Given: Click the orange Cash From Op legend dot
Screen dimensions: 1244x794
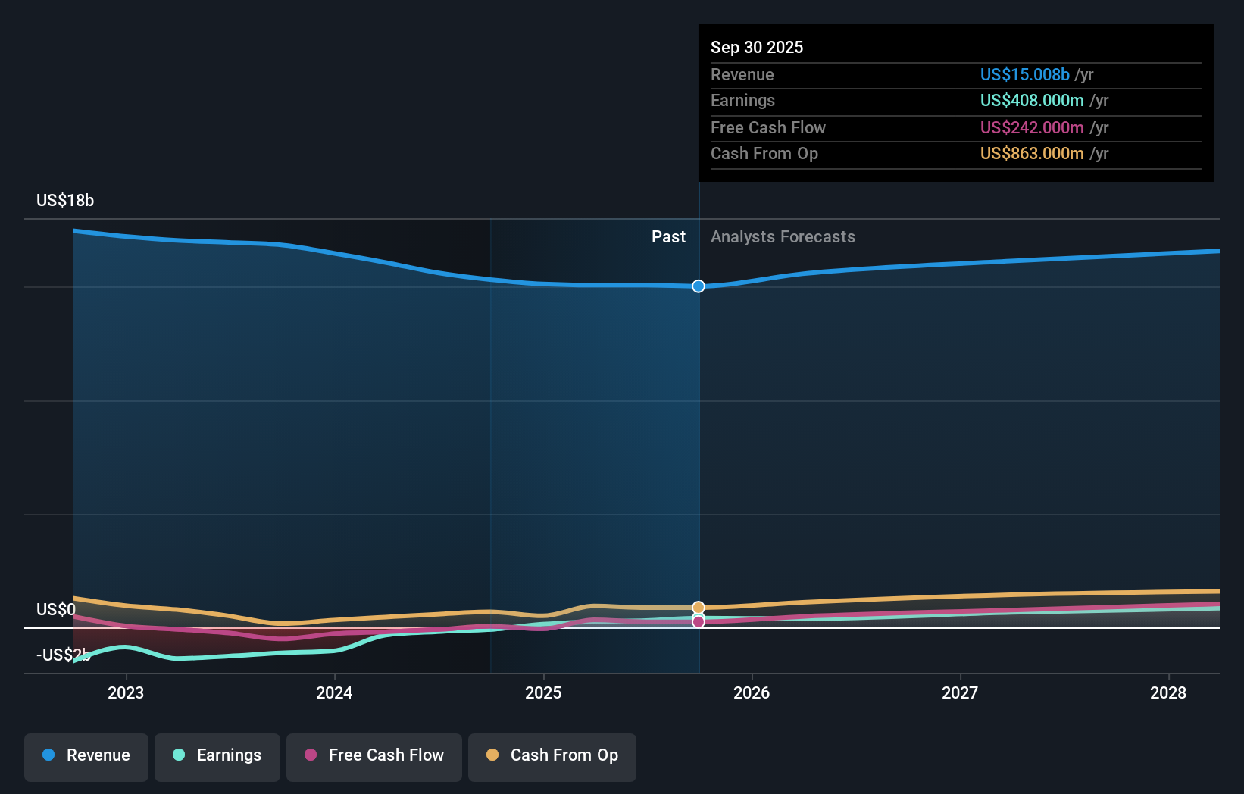Looking at the screenshot, I should coord(493,755).
